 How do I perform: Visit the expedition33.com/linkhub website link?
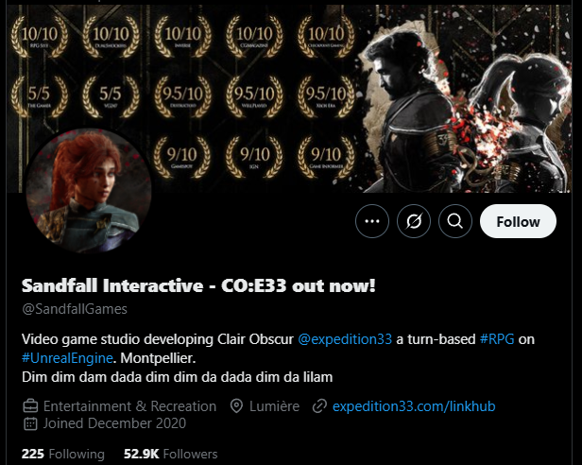tap(414, 406)
